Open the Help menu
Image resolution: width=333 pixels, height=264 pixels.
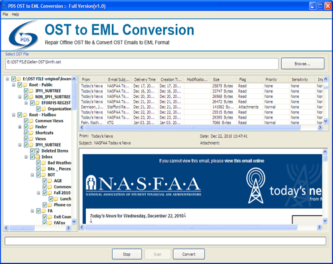[x=15, y=15]
